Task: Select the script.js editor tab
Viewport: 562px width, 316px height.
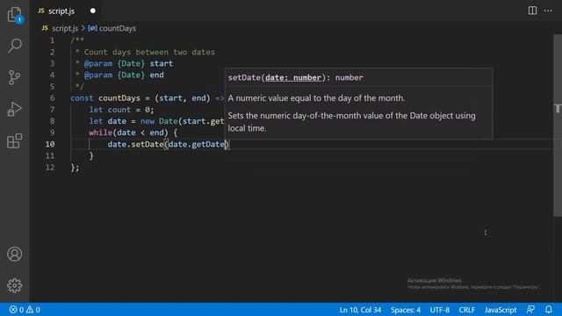Action: 67,11
